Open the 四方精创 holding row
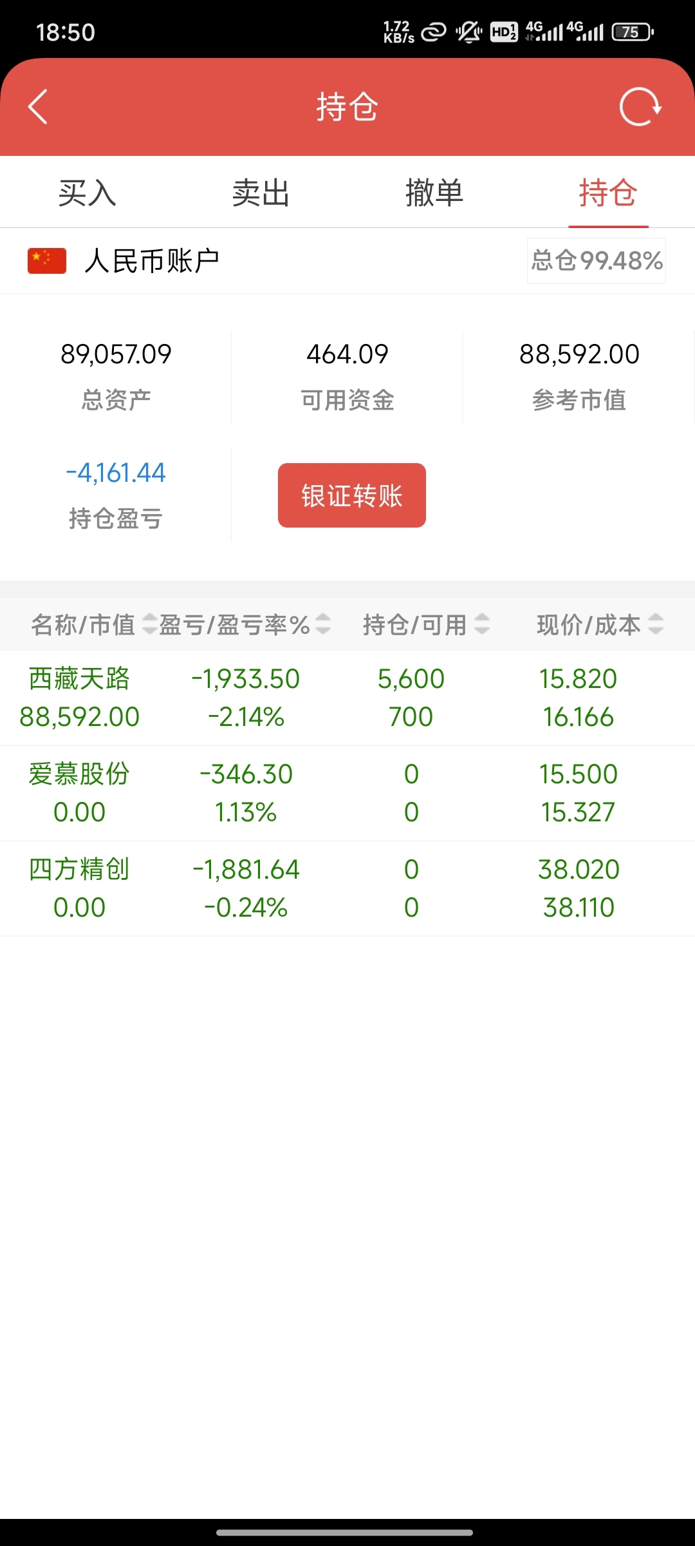 click(347, 889)
